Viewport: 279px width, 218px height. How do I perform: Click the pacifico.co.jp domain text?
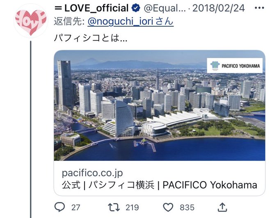[x=92, y=173]
